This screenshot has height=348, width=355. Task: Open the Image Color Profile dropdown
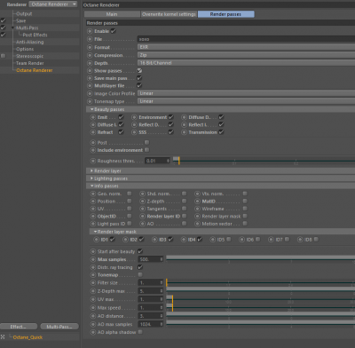point(246,93)
